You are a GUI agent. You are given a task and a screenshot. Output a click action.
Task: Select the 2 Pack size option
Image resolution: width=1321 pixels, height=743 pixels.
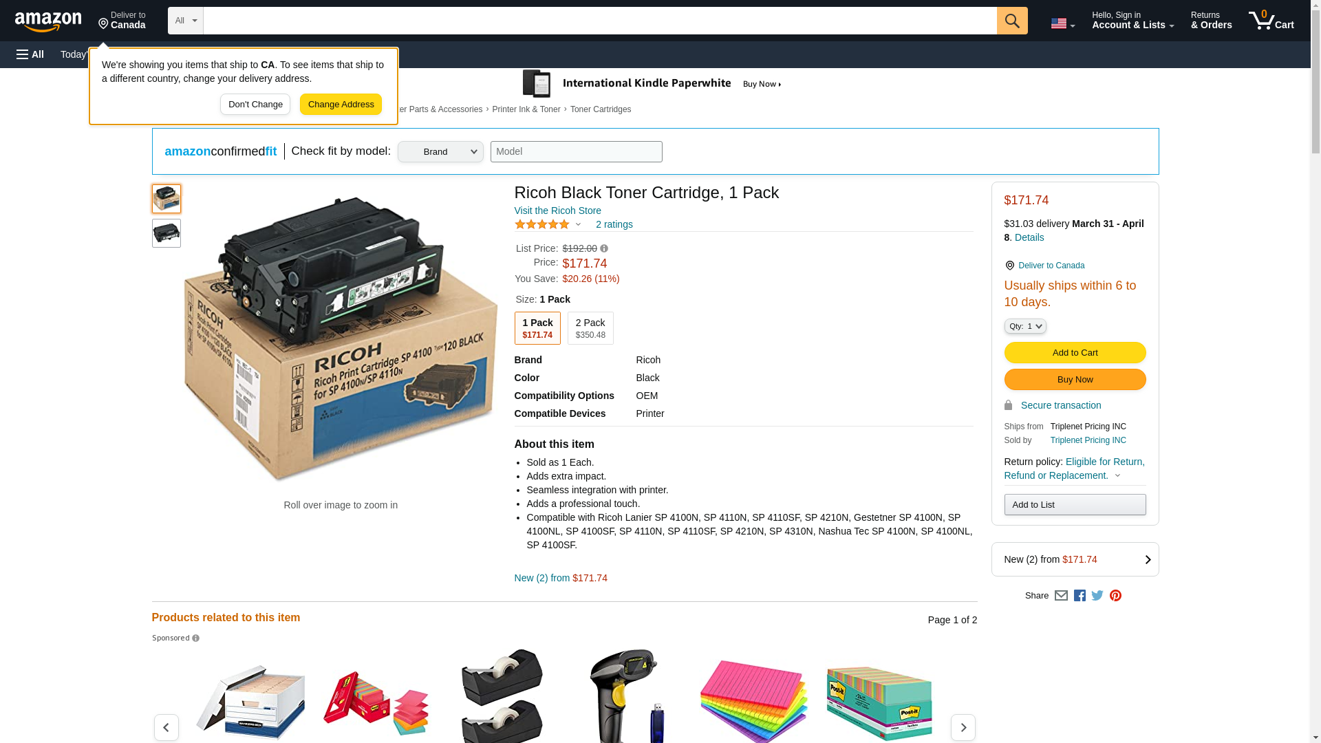[590, 328]
